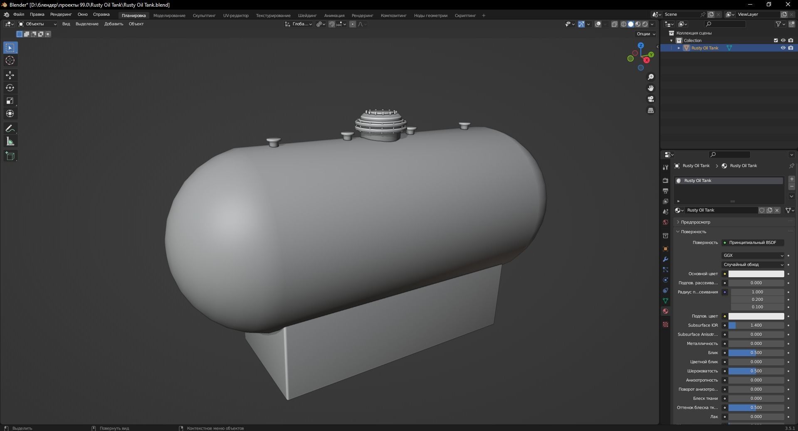Open the Object Data mesh tab
Viewport: 798px width, 431px height.
click(665, 300)
